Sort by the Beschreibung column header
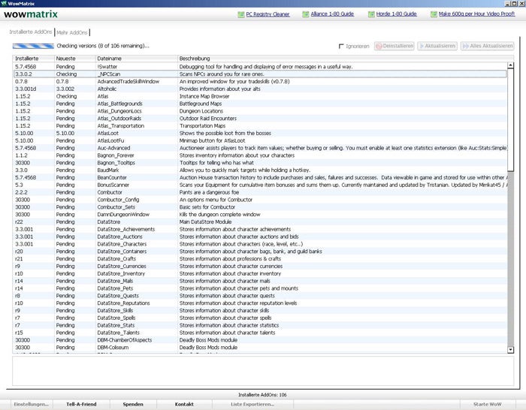The width and height of the screenshot is (526, 410). 345,59
